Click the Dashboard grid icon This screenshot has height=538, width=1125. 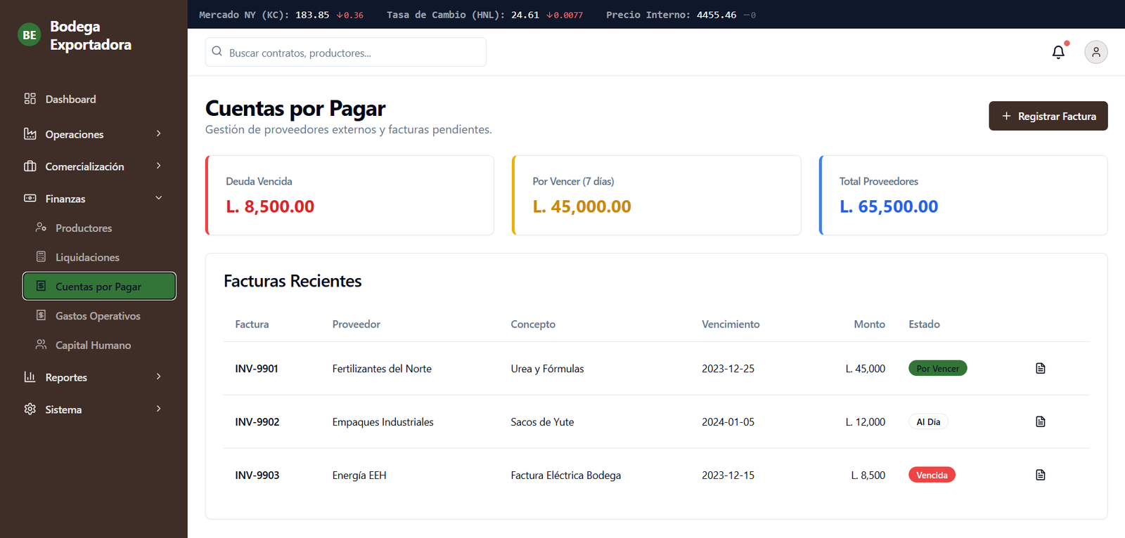tap(30, 98)
